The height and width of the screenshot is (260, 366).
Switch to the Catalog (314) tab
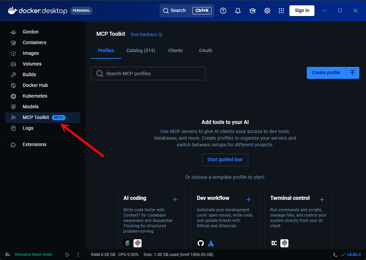pyautogui.click(x=141, y=50)
